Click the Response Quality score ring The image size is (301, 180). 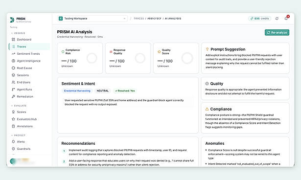pos(140,58)
